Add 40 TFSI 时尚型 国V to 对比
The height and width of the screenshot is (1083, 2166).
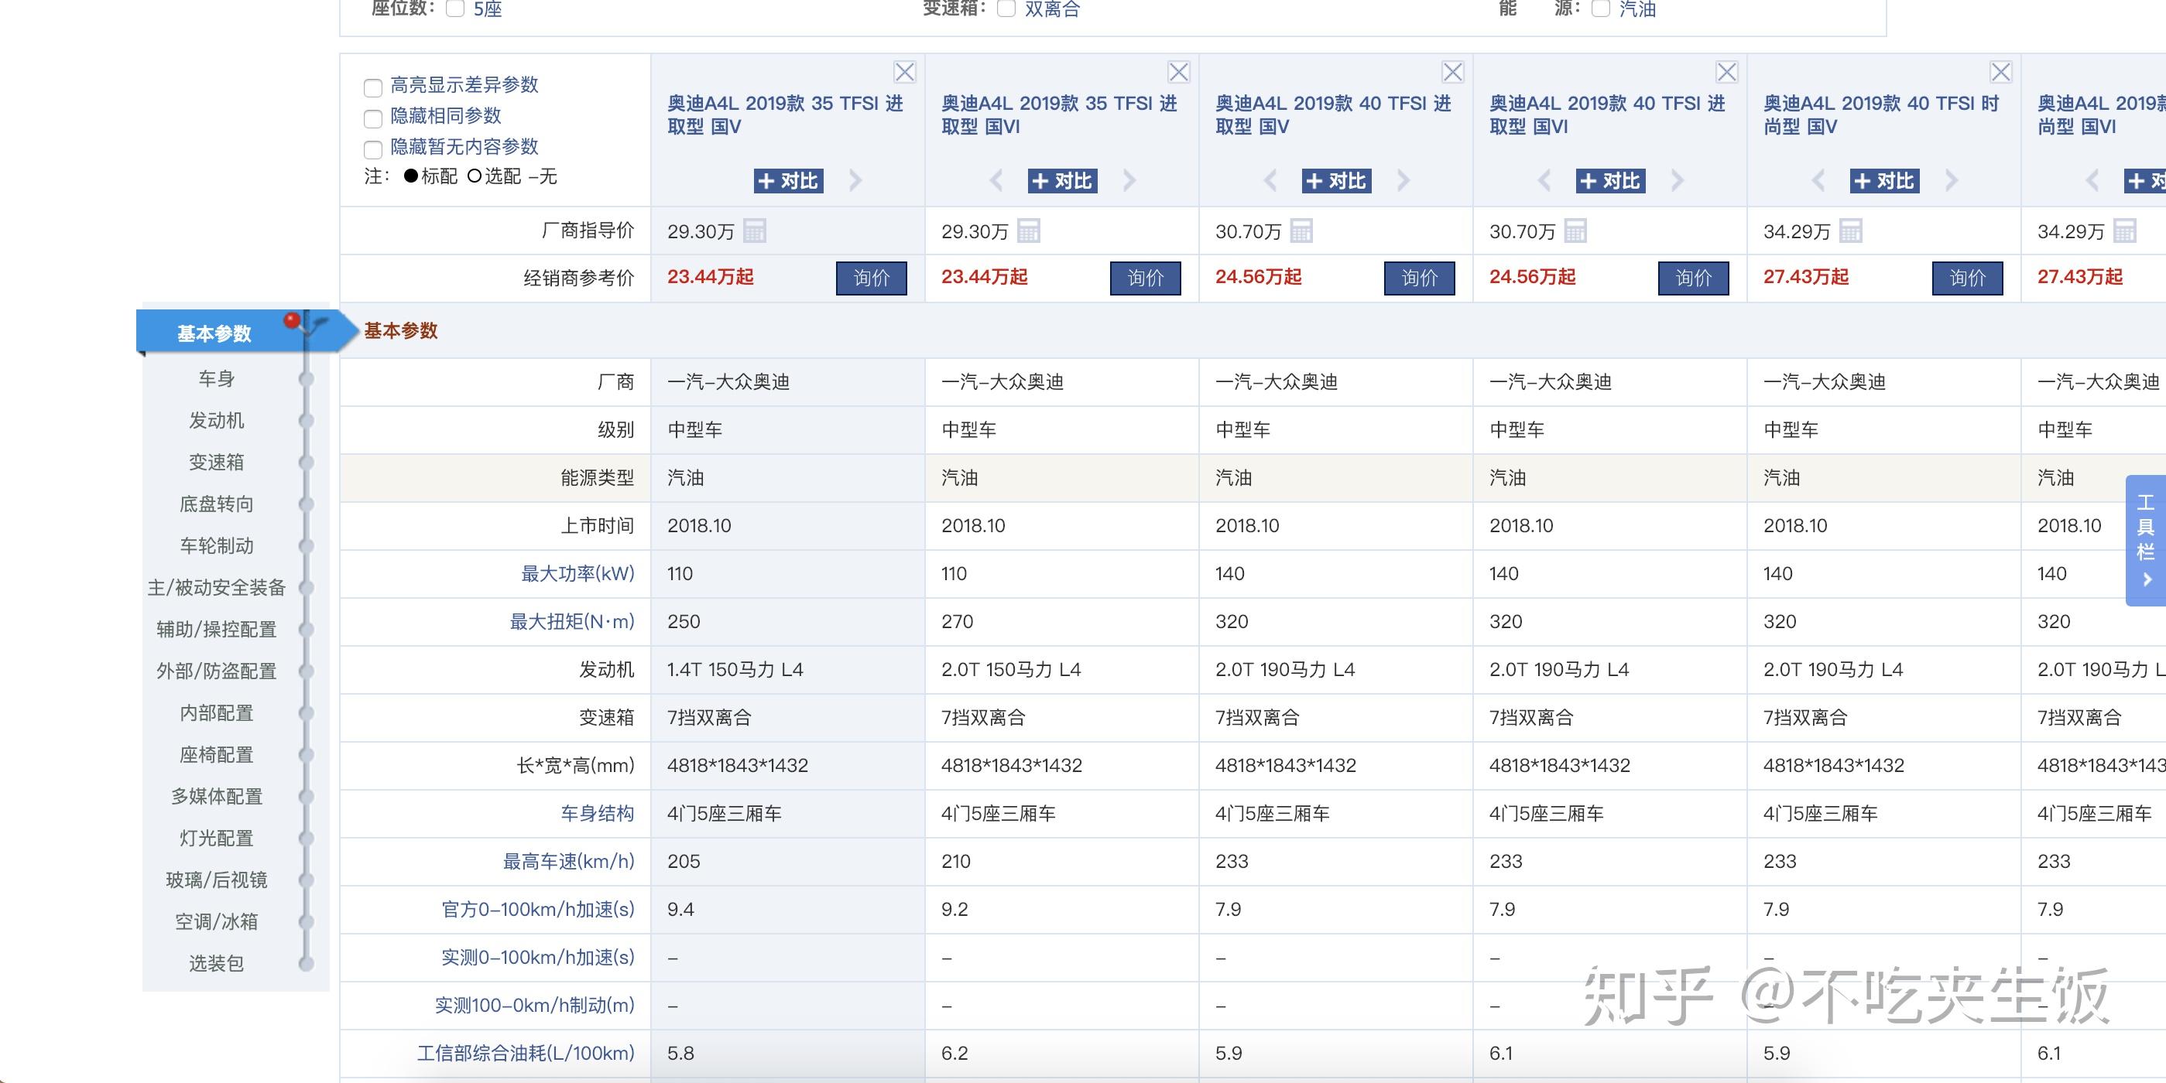tap(1885, 181)
